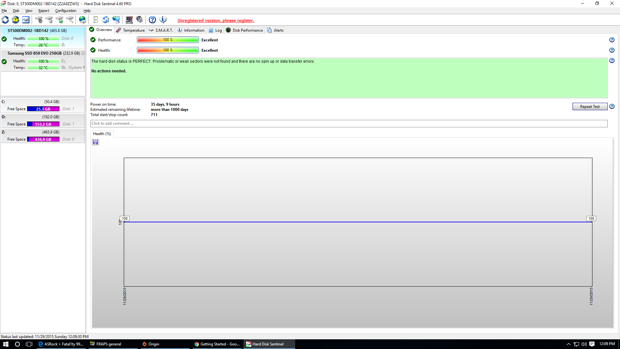Click the disk with gear test icon

tap(39, 20)
